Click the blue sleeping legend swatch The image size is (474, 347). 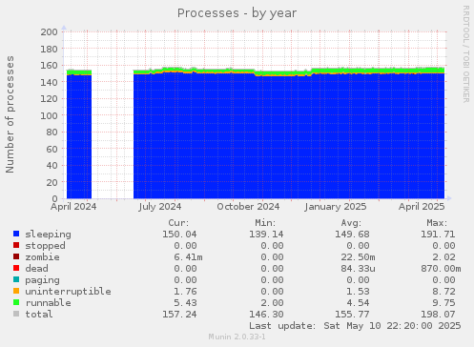click(16, 234)
